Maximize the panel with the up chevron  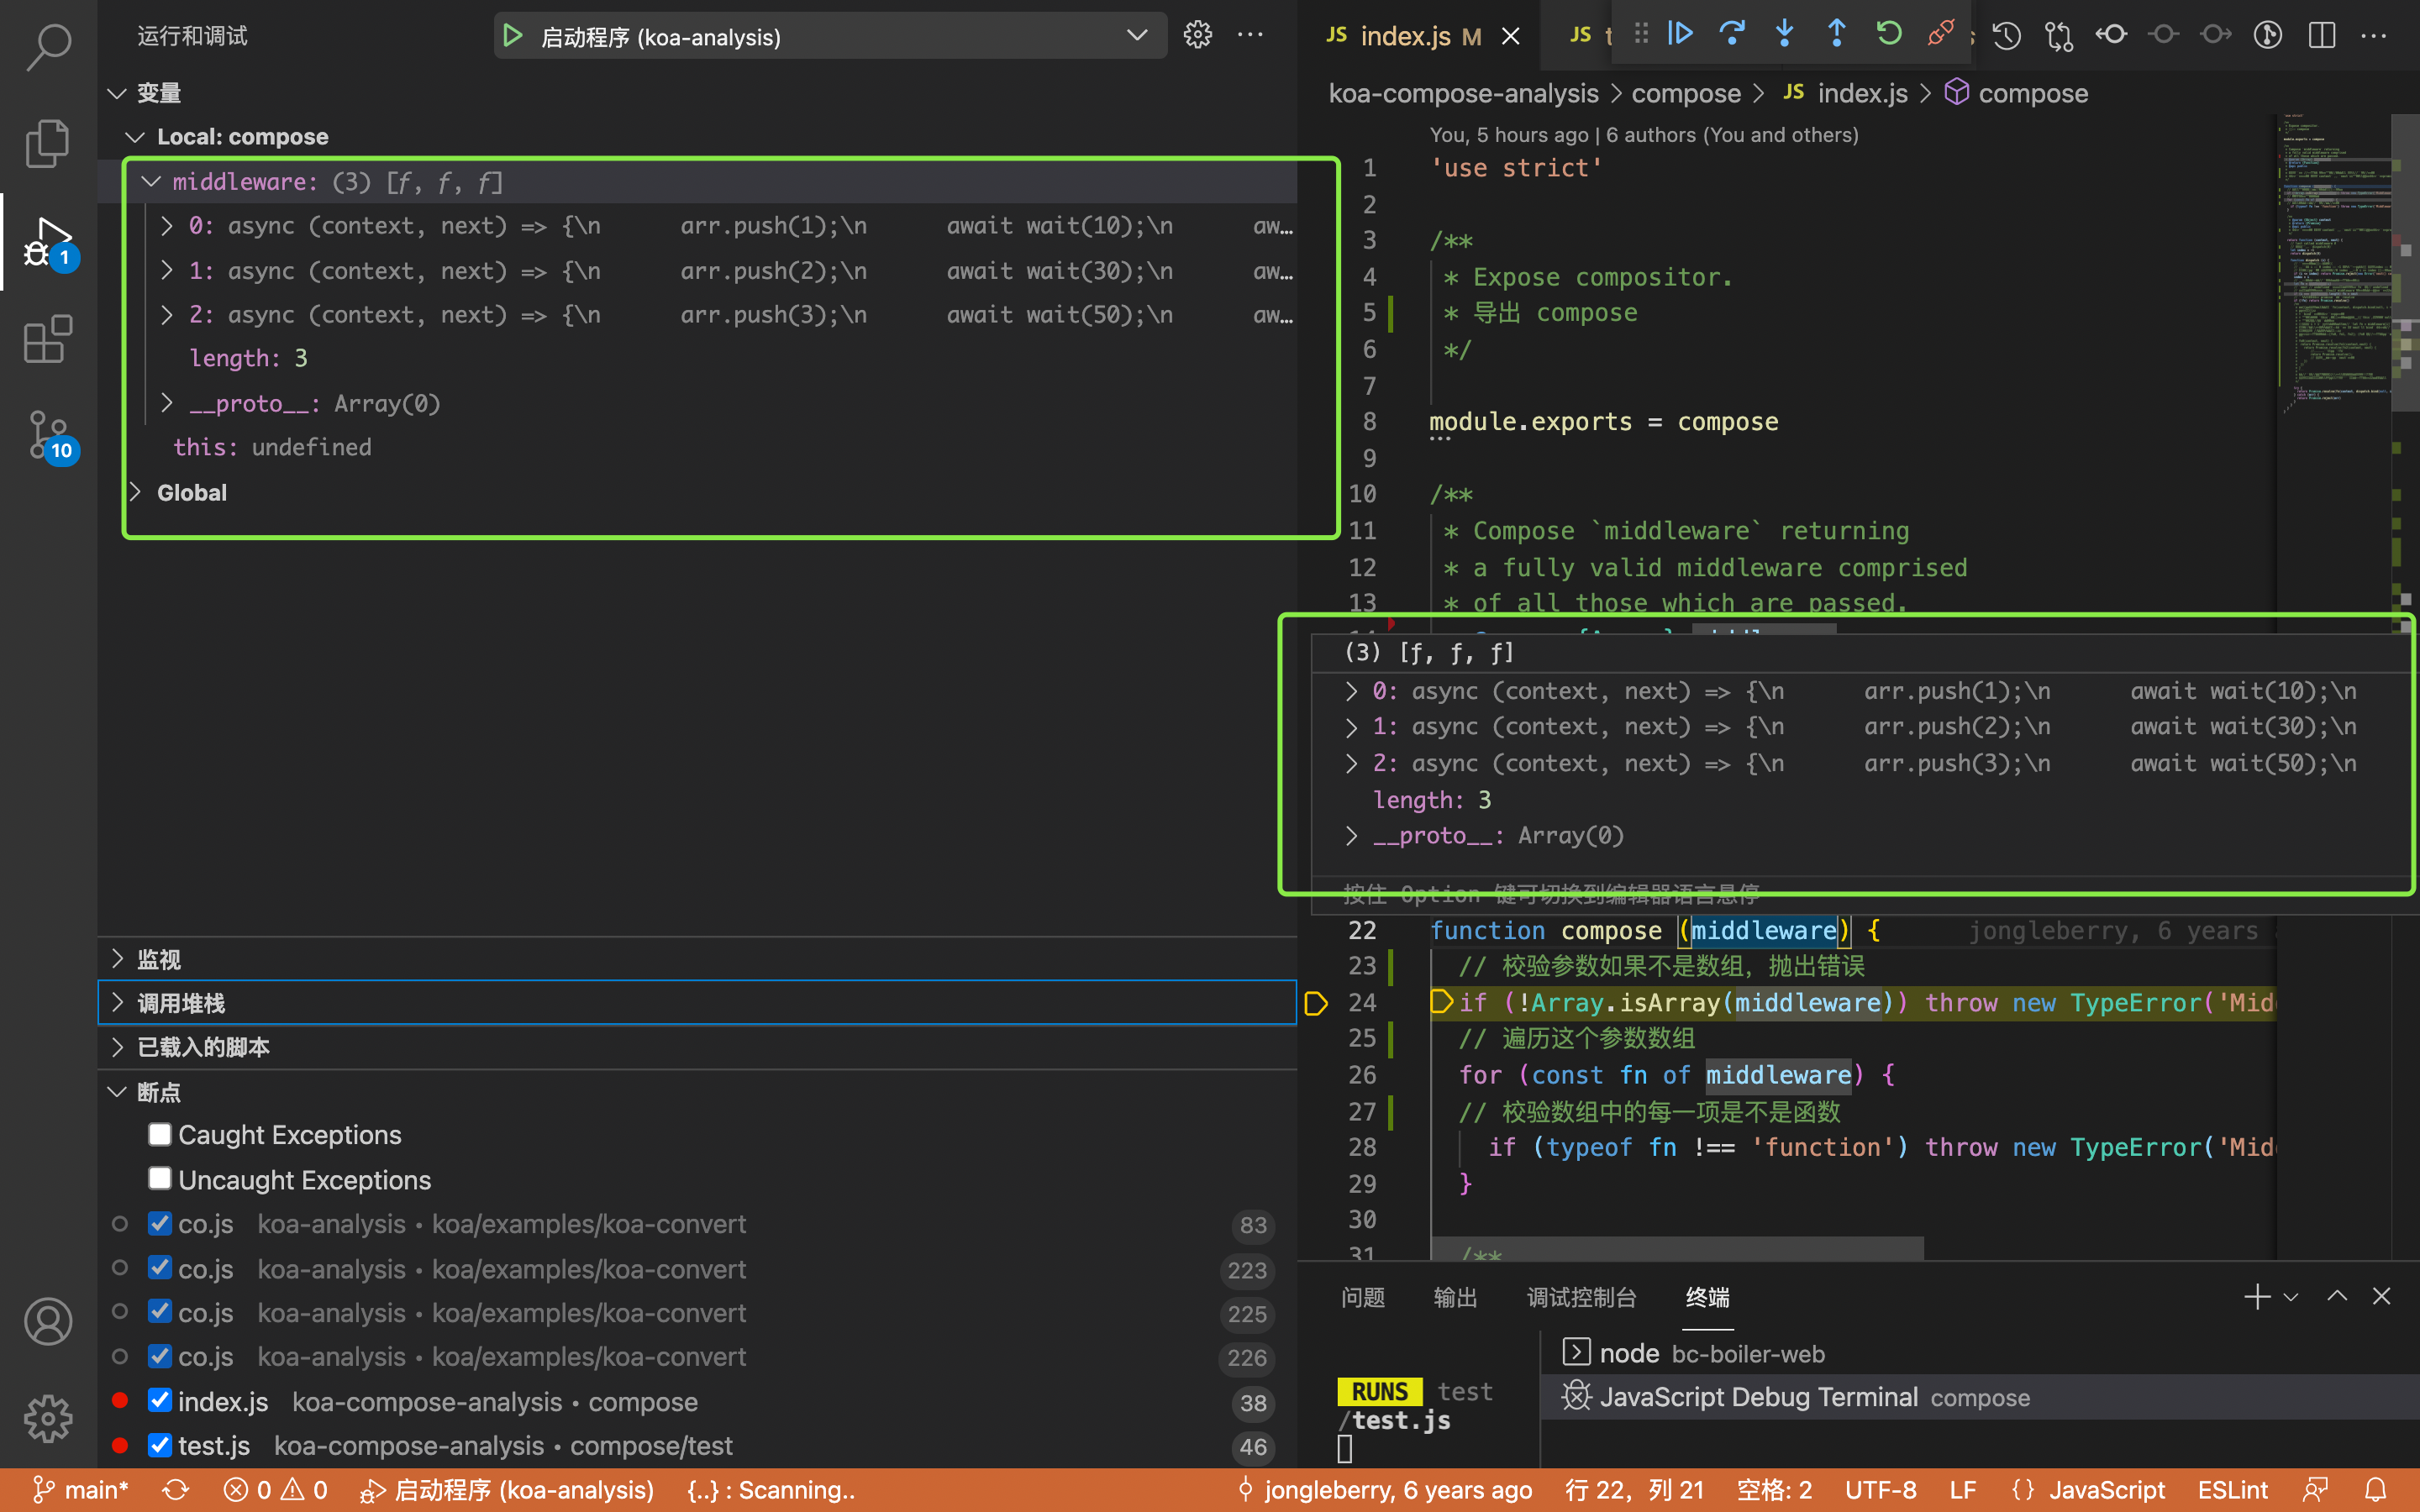2337,1296
